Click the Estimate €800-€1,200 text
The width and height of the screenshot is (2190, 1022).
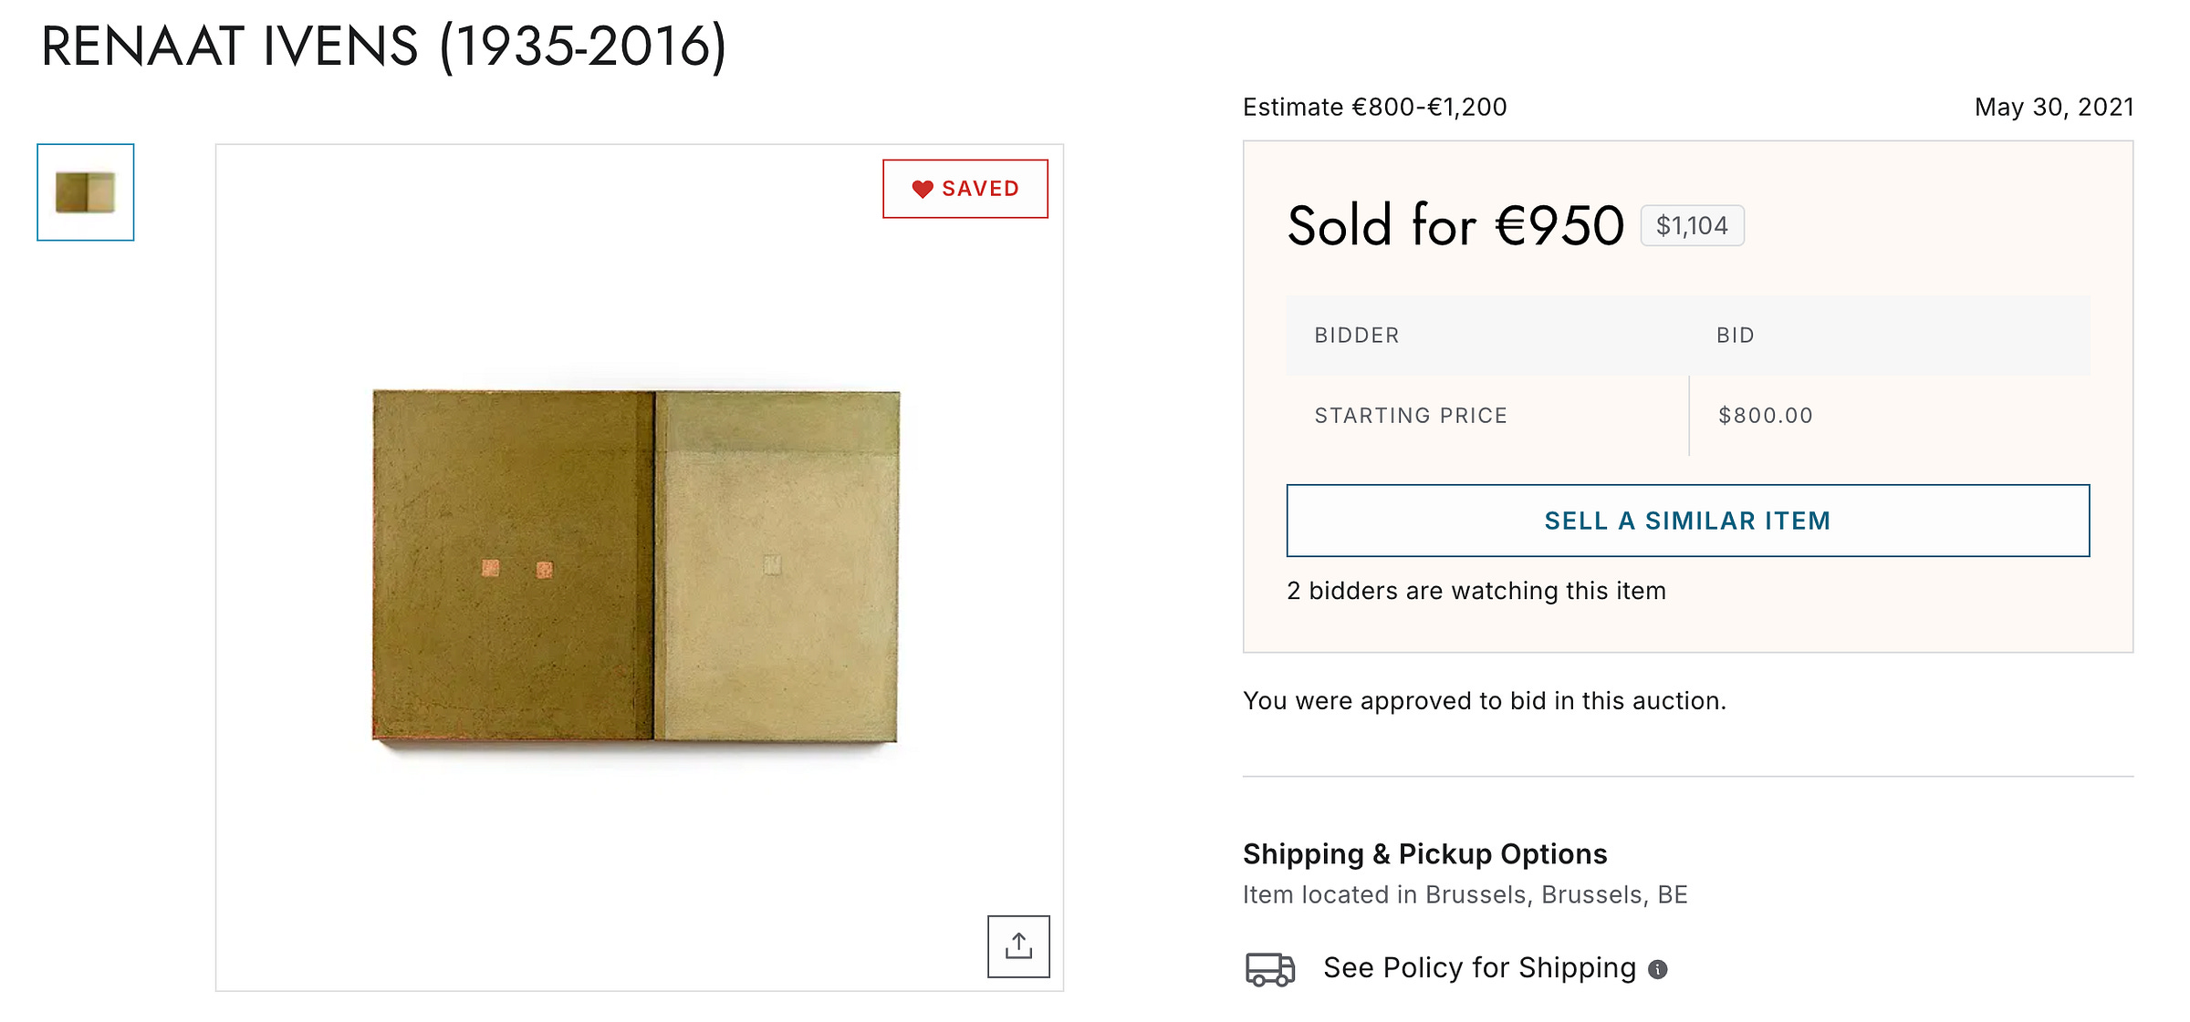[1374, 108]
